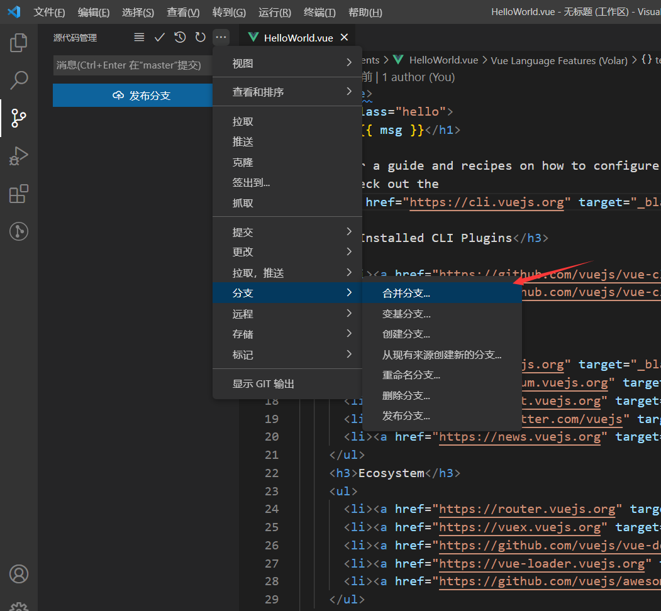Click the more actions ellipsis icon
Viewport: 661px width, 611px height.
click(x=221, y=38)
